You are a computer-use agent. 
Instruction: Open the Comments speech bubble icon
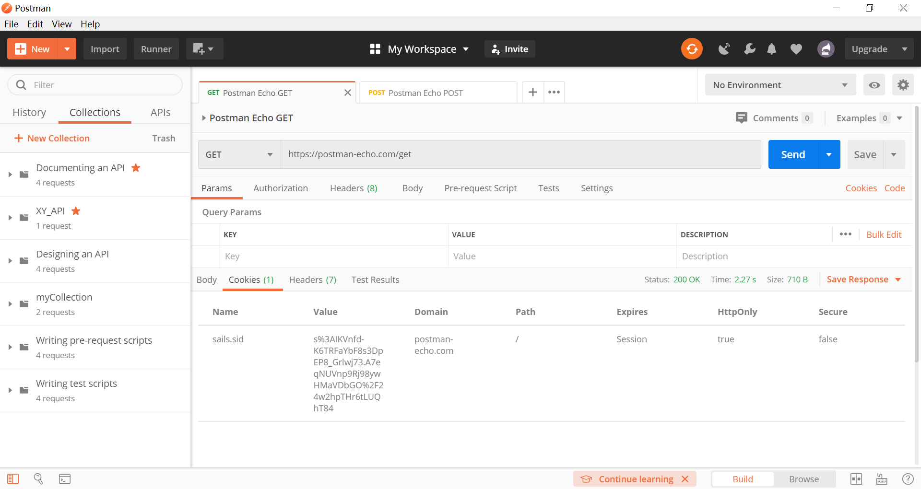click(741, 118)
